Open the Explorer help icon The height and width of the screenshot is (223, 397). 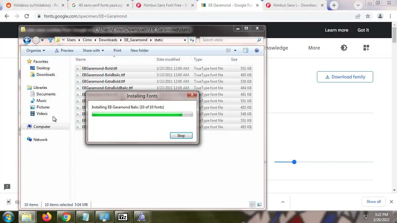257,50
